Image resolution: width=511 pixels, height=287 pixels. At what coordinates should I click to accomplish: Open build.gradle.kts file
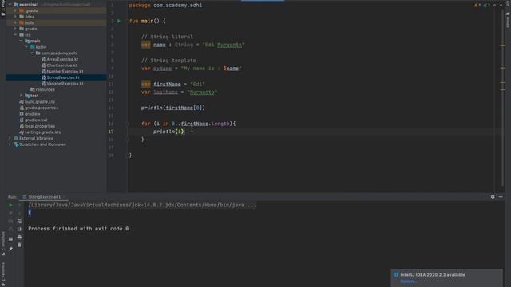(x=40, y=102)
